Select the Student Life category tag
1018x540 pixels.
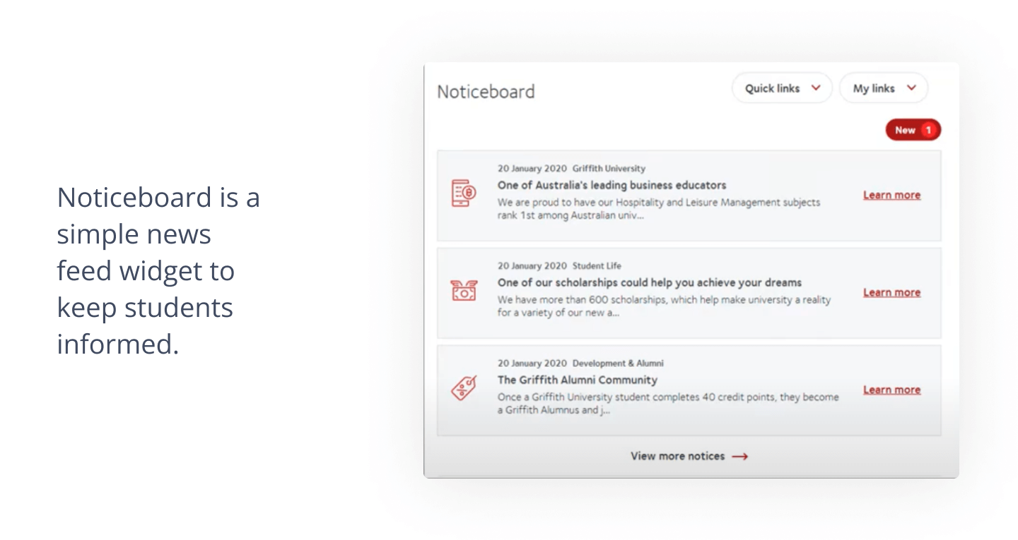pos(597,266)
